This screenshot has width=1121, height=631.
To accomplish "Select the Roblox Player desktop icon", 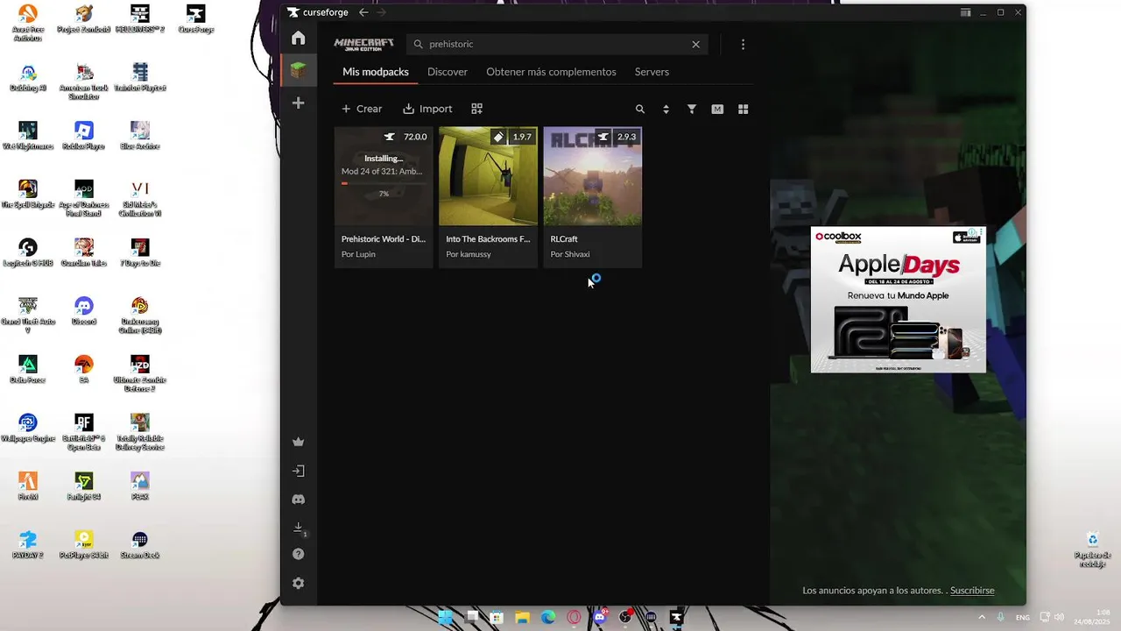I will 83,135.
